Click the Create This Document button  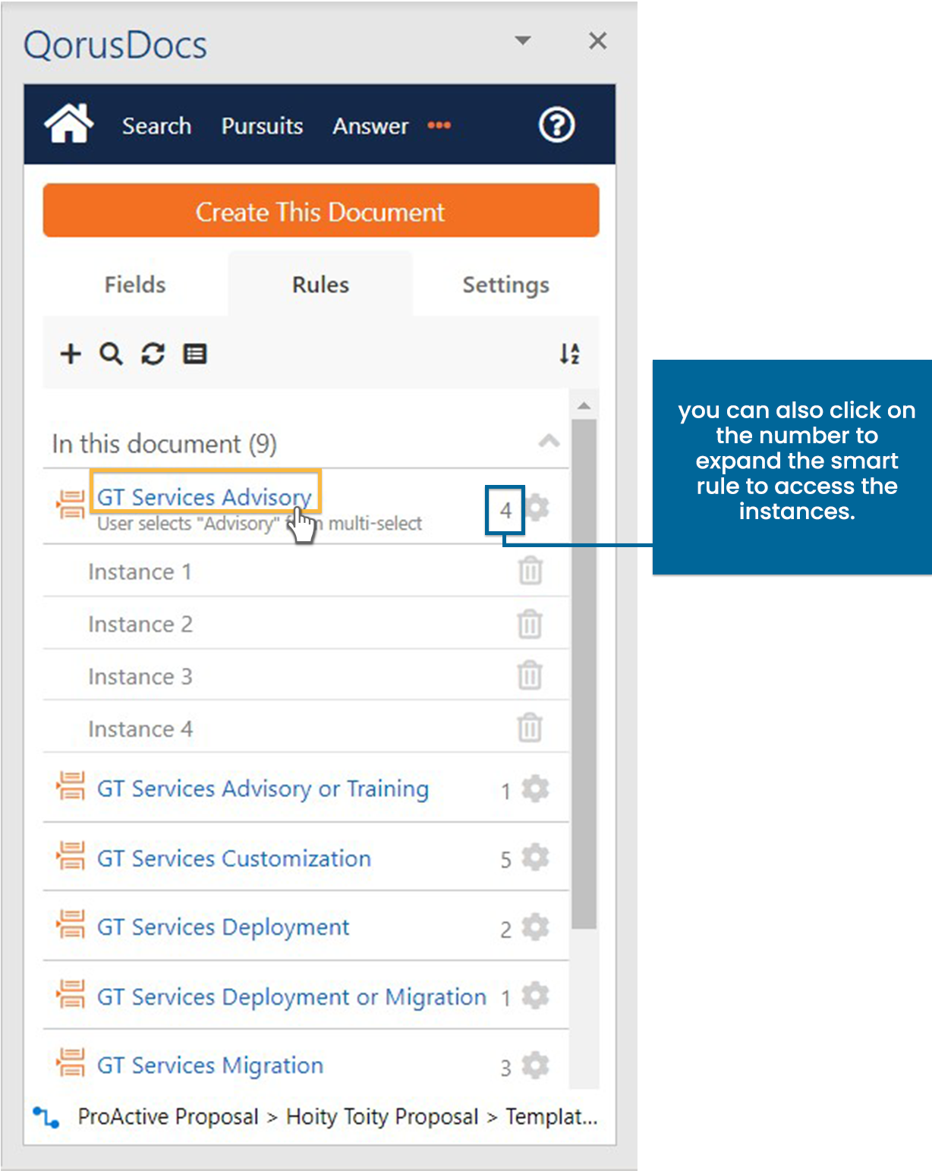click(x=321, y=211)
